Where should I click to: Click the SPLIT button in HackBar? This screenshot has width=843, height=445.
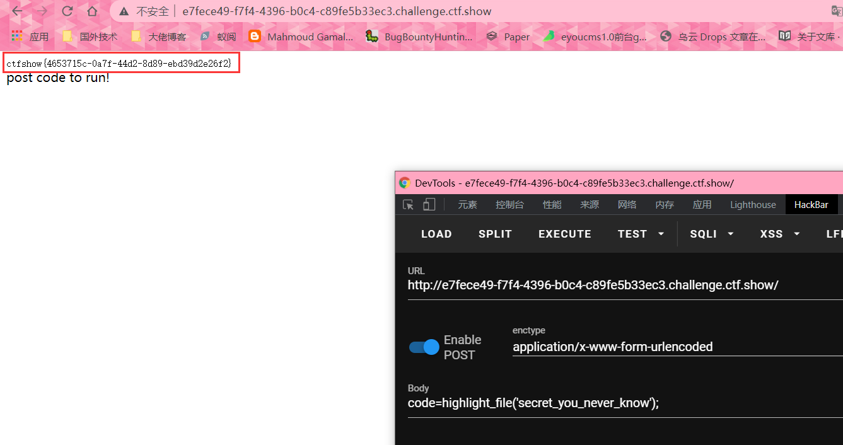point(495,234)
